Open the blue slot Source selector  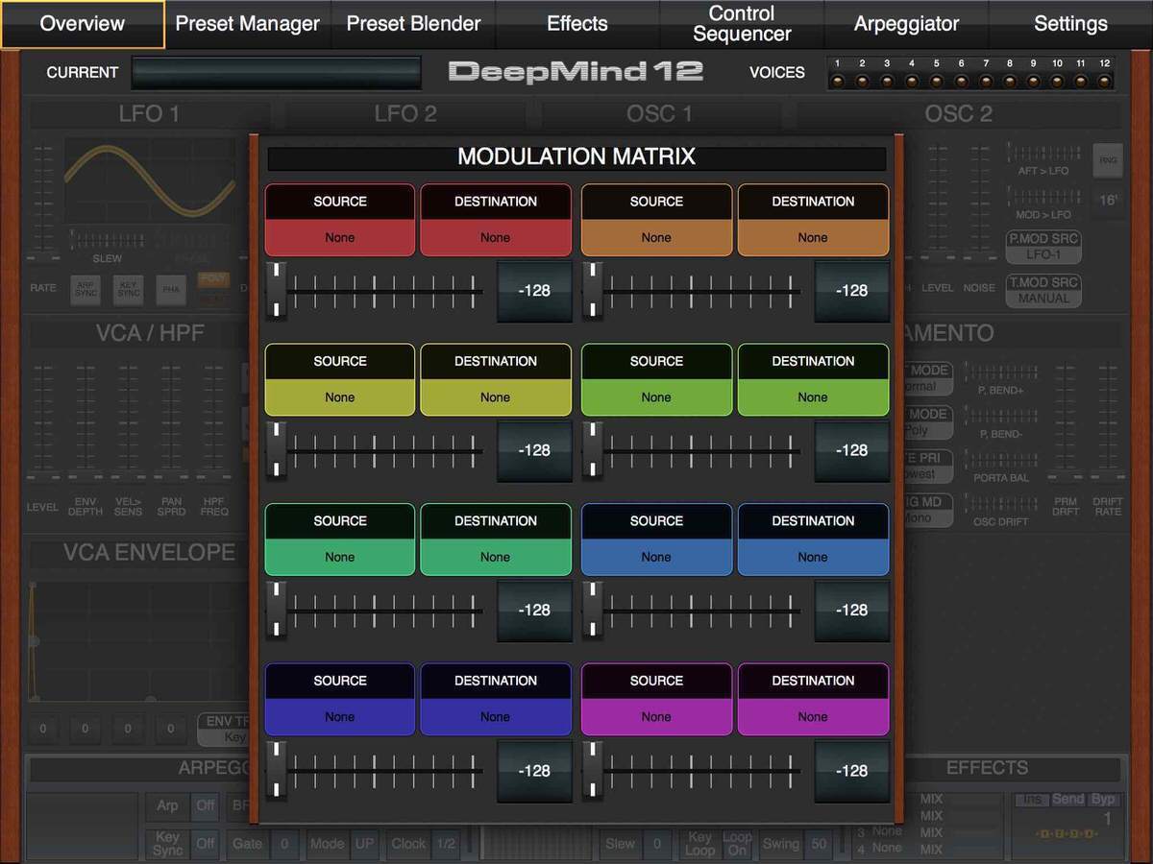(657, 540)
